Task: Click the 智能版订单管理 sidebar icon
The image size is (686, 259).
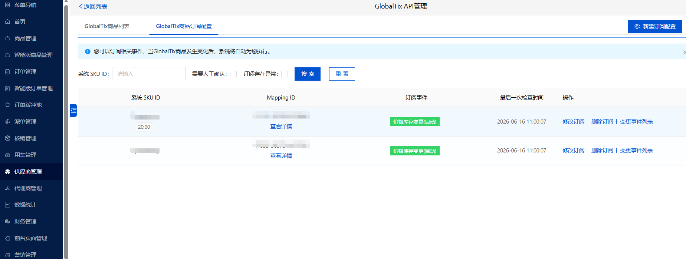Action: click(7, 88)
